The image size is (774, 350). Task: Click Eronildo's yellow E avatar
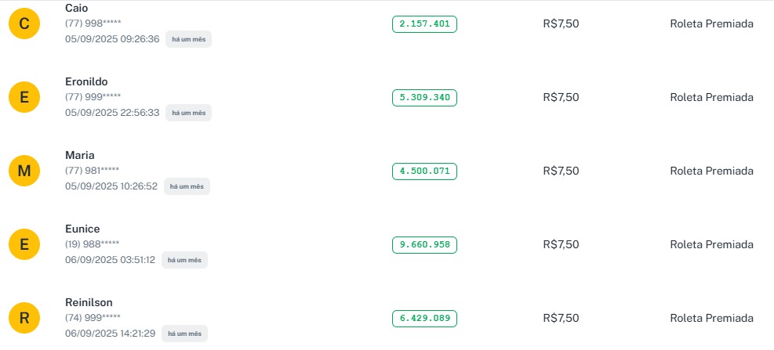pos(24,98)
